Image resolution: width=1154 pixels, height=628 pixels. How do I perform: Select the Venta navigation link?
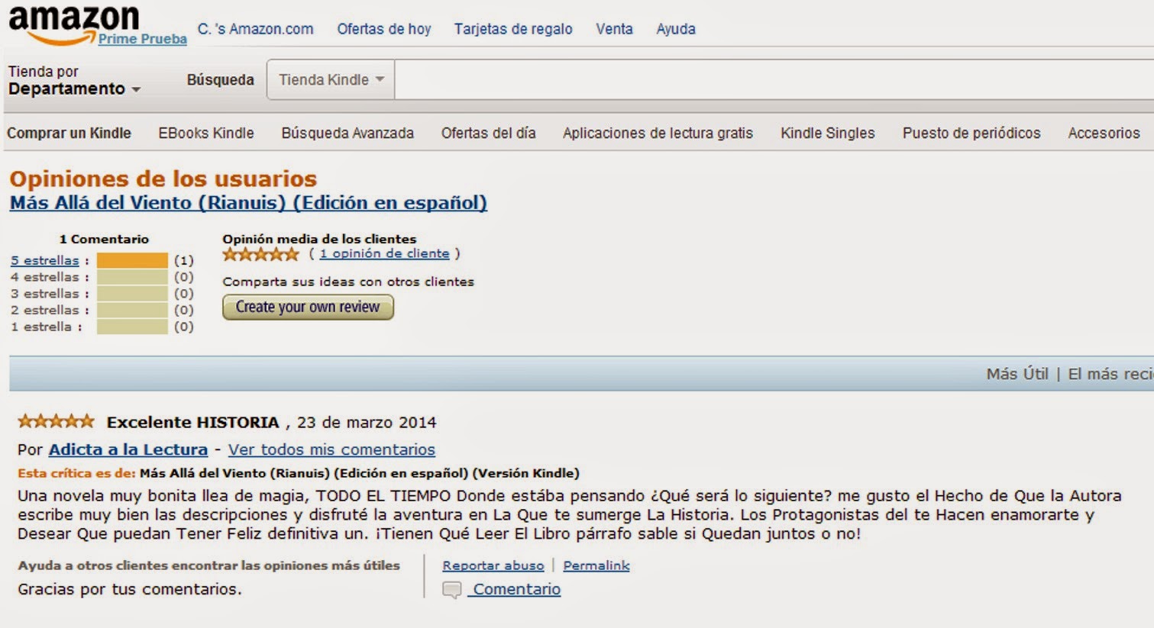click(614, 29)
